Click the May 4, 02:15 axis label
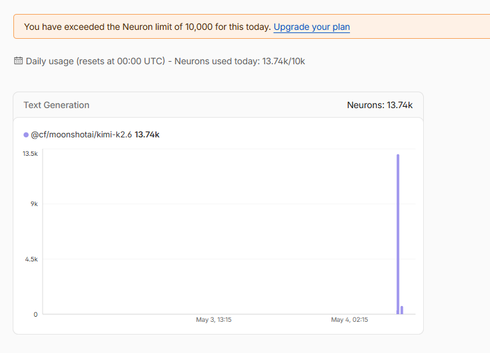Screen dimensions: 490x353 tap(349, 319)
